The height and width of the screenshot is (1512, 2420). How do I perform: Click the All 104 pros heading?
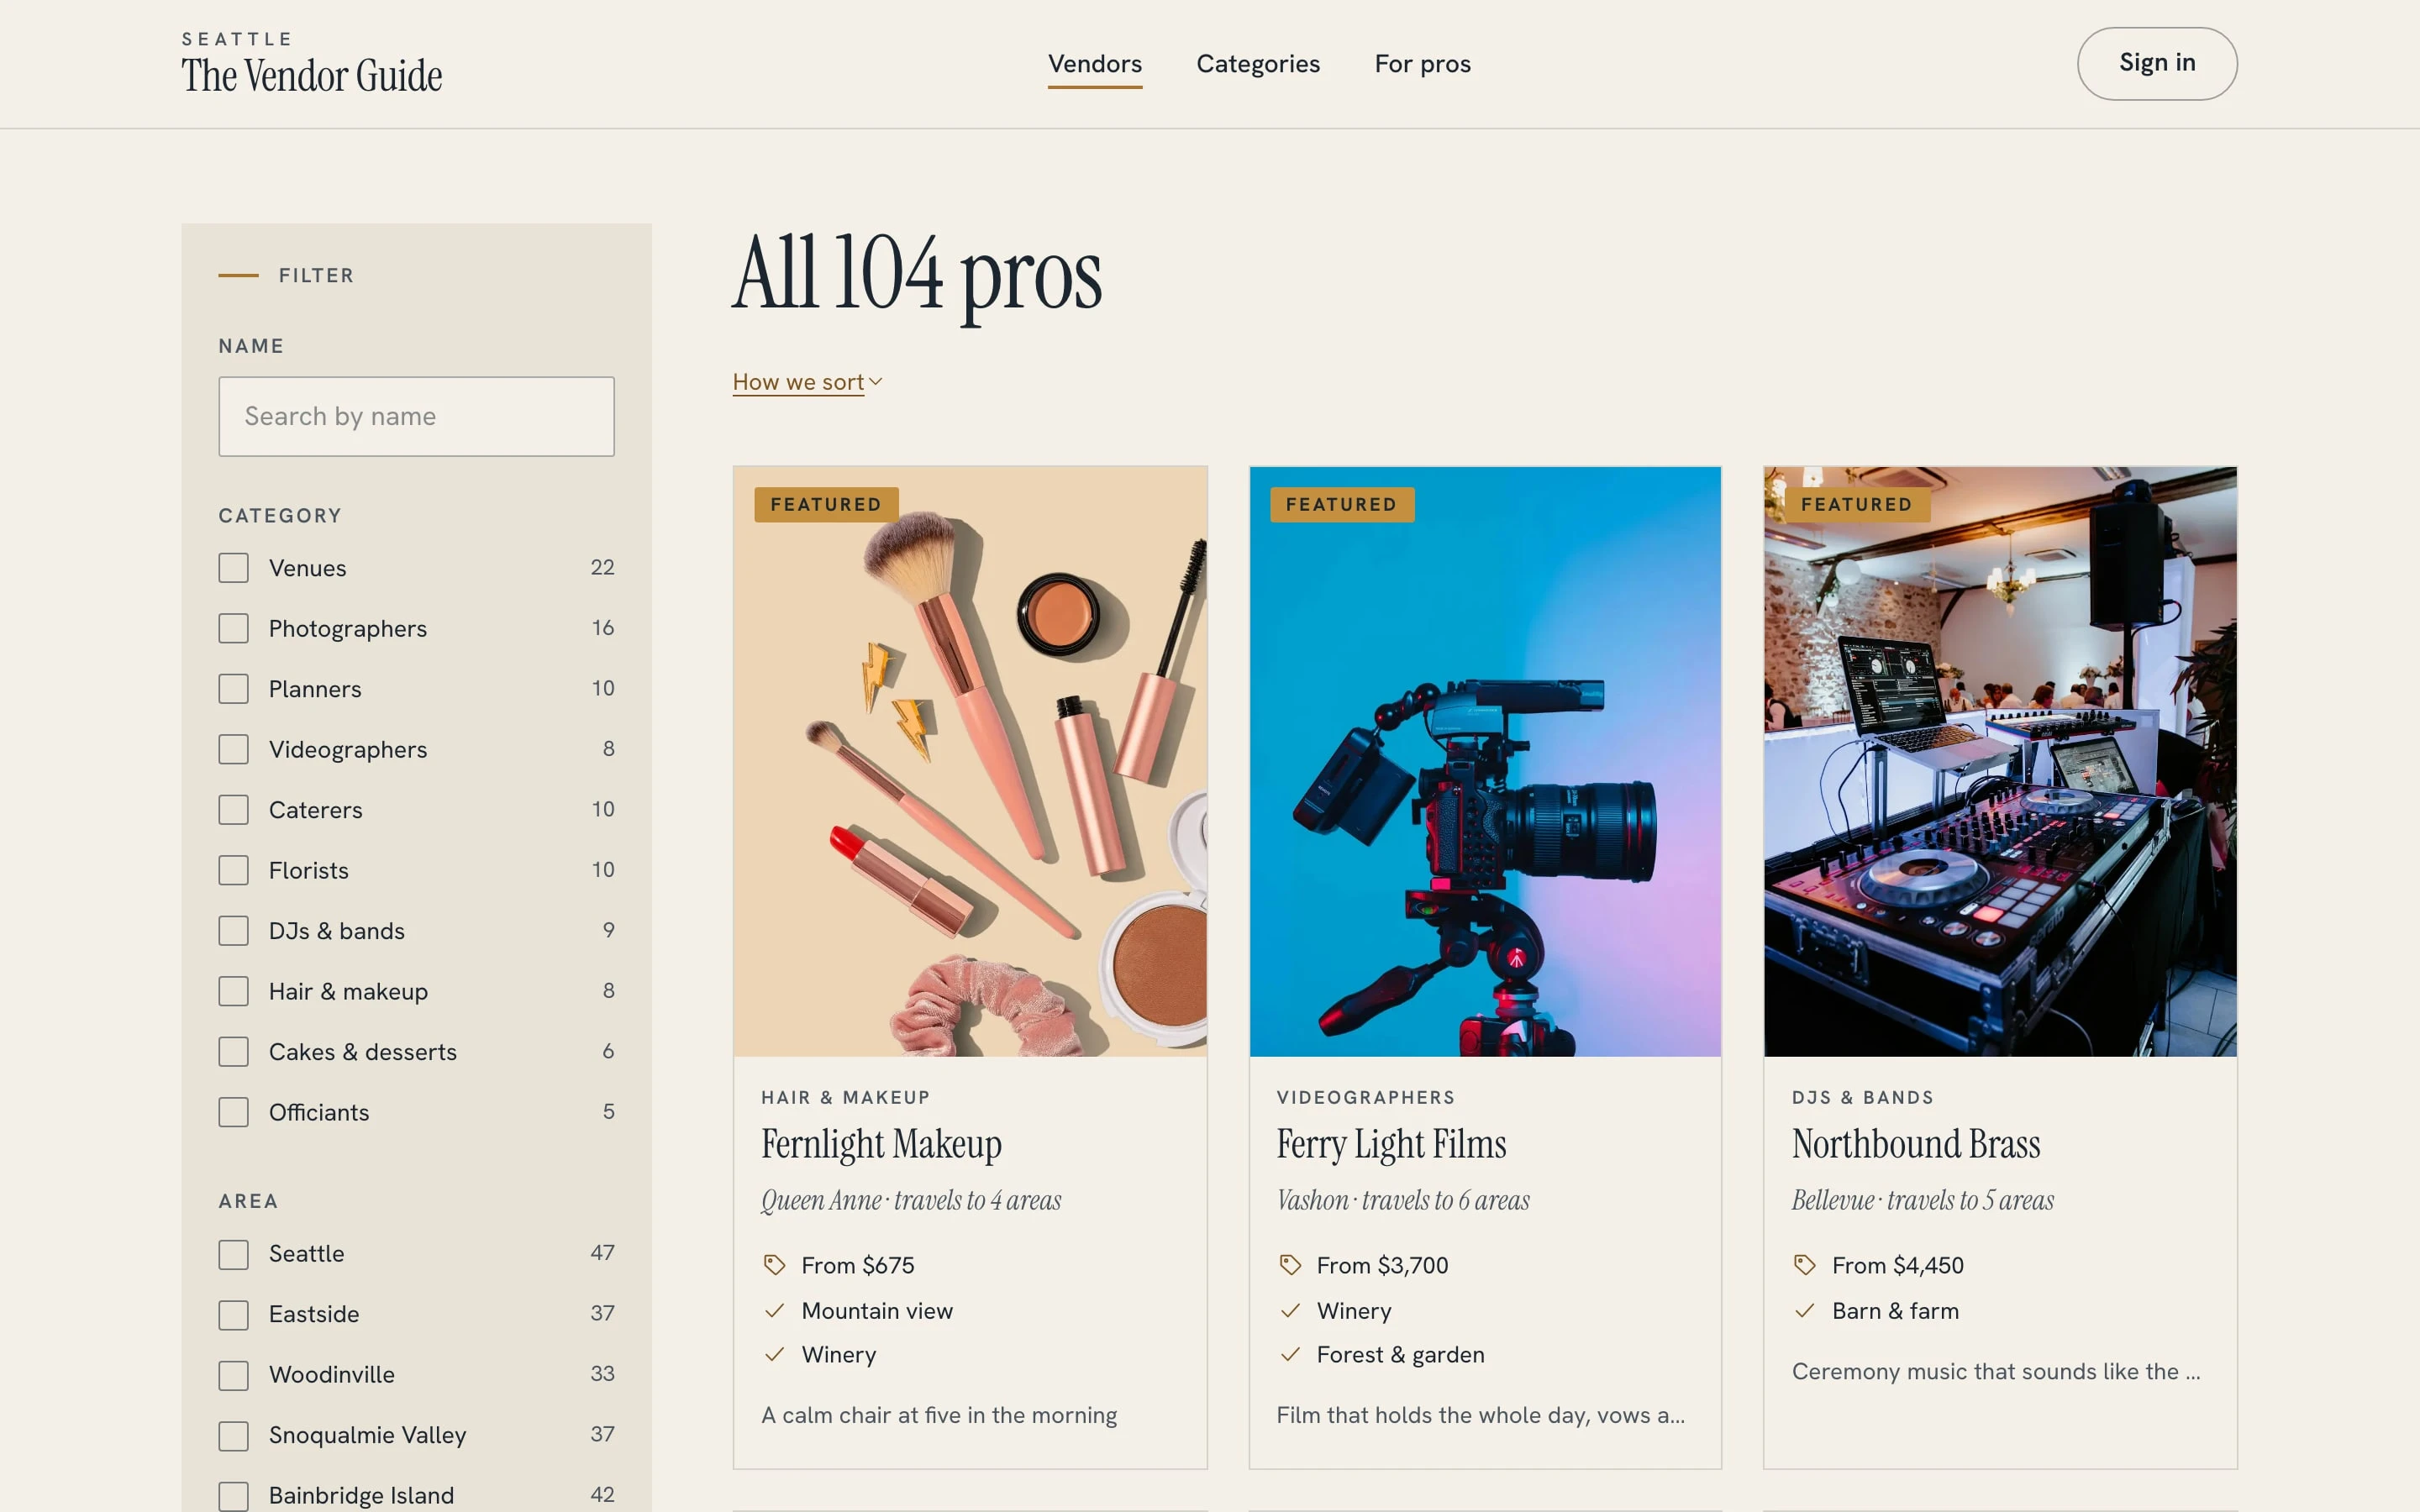pos(917,273)
